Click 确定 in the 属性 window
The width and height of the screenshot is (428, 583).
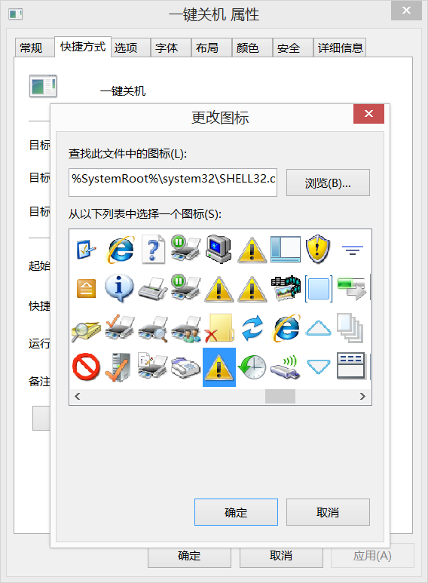click(x=189, y=557)
